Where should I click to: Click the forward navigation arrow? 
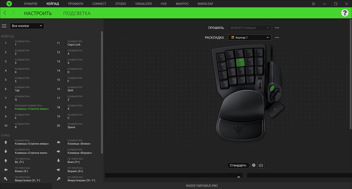[x=13, y=13]
